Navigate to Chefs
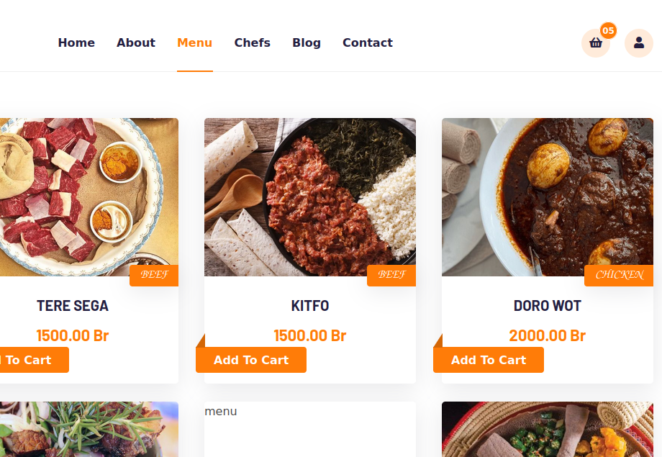The image size is (662, 457). [x=252, y=43]
